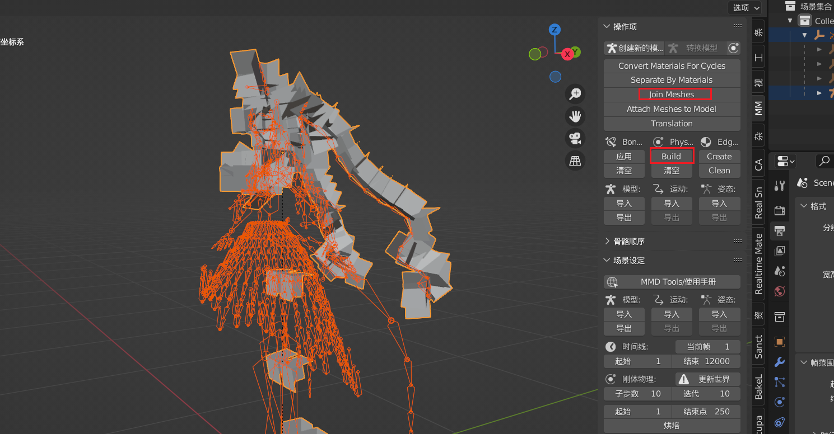Click the 转换模型 button
This screenshot has height=434, width=834.
tap(696, 48)
